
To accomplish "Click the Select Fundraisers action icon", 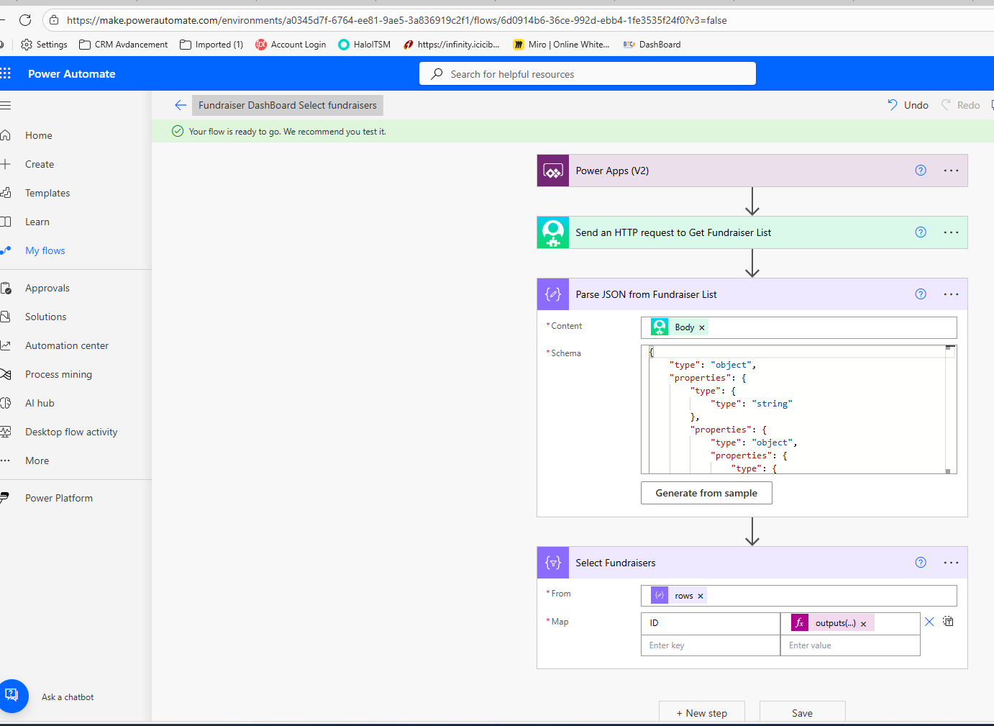I will coord(553,563).
